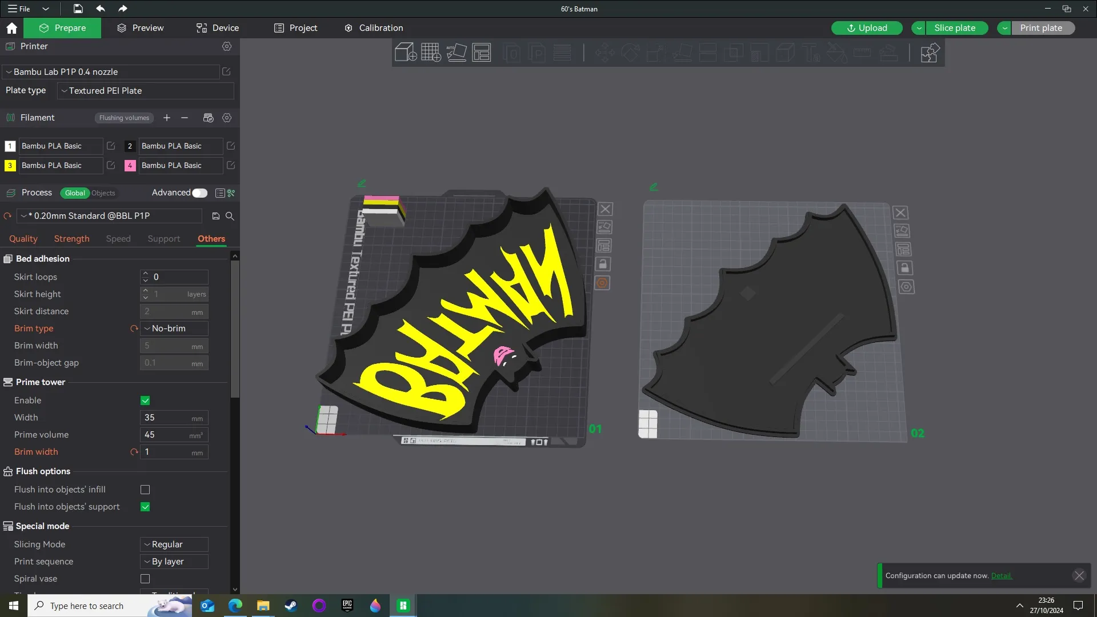The image size is (1097, 617).
Task: Undo the last action
Action: (x=101, y=9)
